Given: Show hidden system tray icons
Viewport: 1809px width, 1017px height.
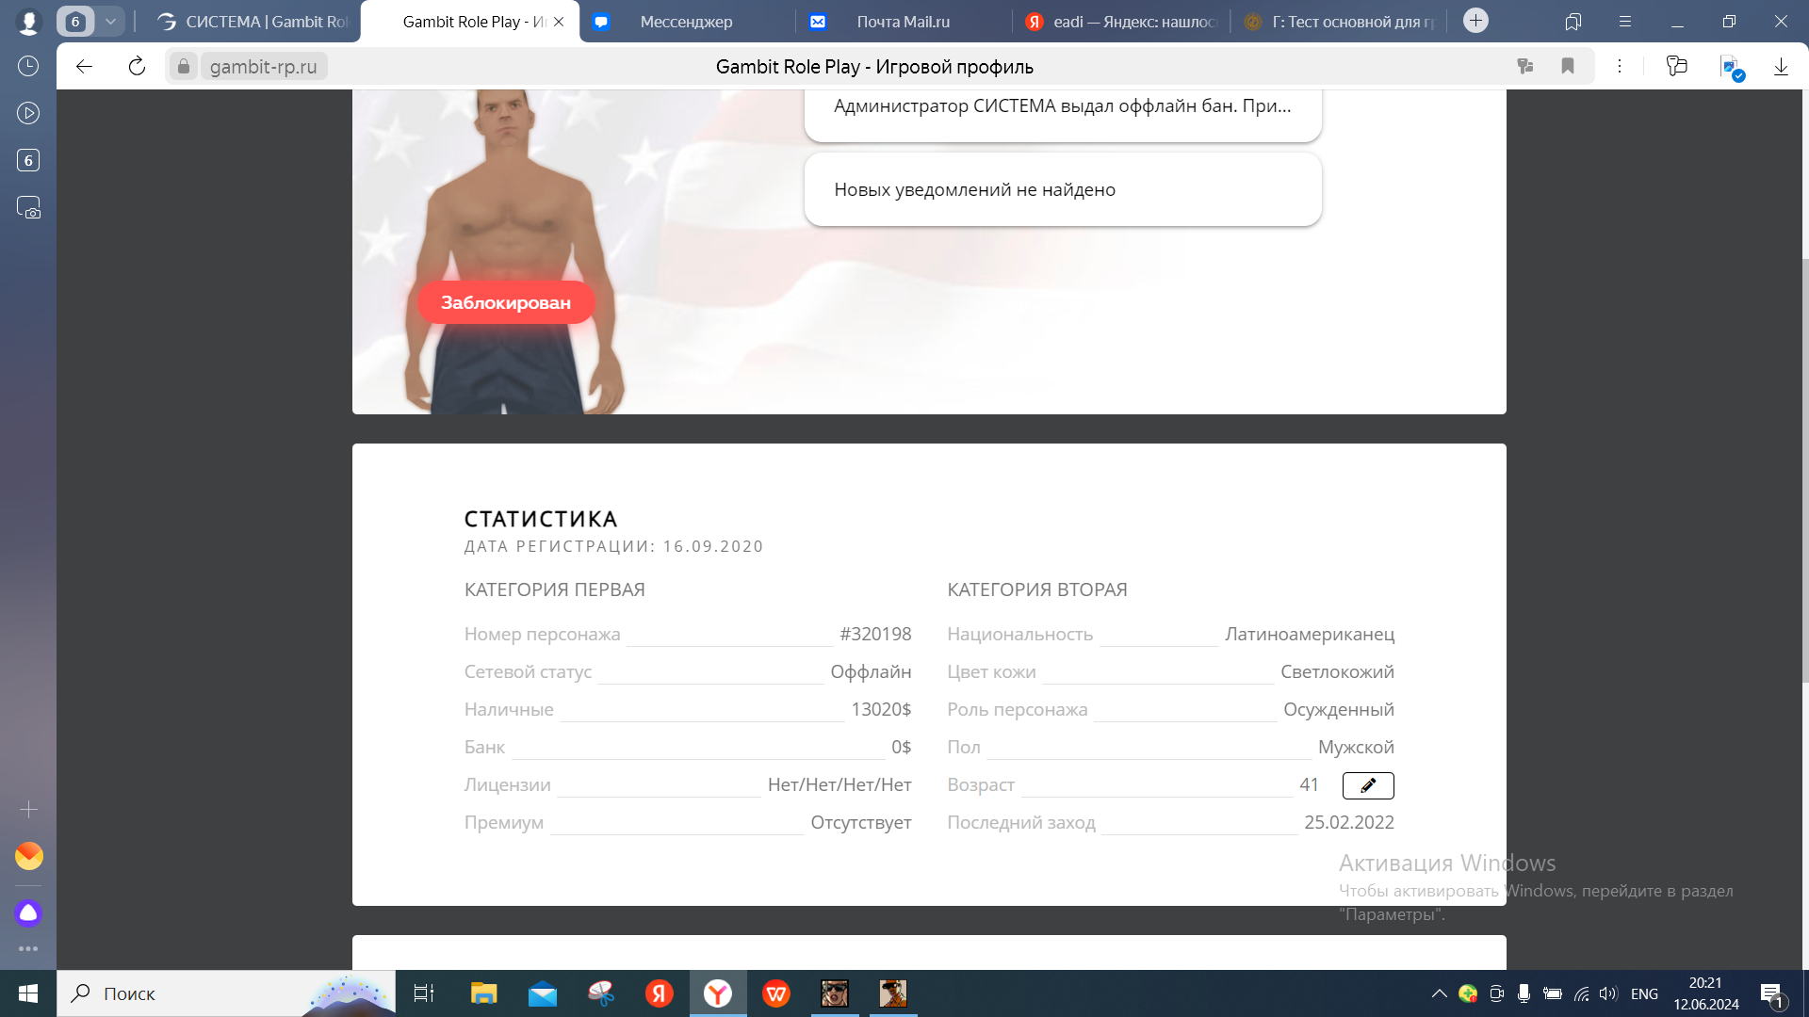Looking at the screenshot, I should tap(1439, 993).
